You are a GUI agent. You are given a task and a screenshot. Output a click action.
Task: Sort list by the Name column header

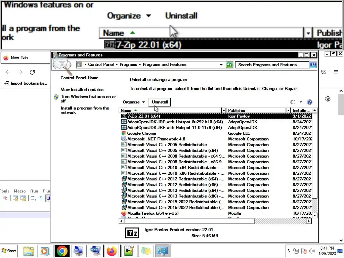[170, 110]
